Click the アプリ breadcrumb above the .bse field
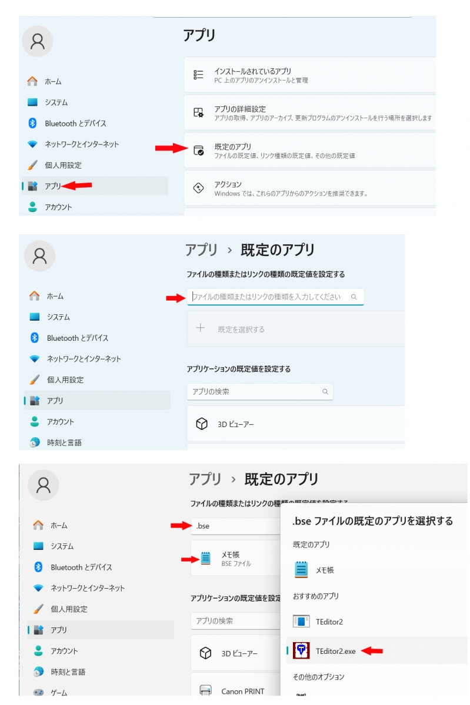 point(205,479)
